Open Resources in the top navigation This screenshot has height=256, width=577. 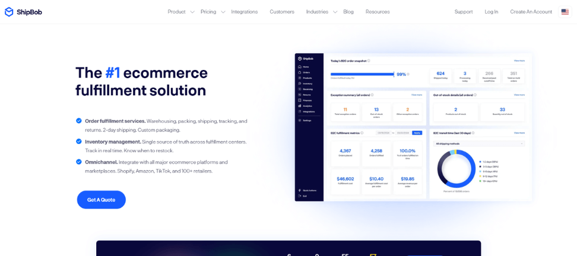[x=378, y=12]
